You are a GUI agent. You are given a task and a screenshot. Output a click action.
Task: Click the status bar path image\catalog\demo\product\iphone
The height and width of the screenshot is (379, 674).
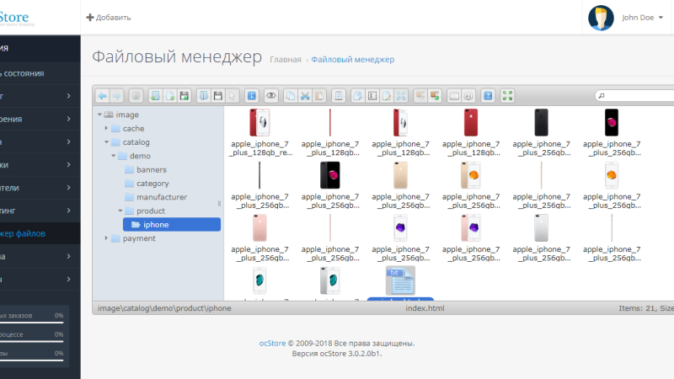point(164,308)
